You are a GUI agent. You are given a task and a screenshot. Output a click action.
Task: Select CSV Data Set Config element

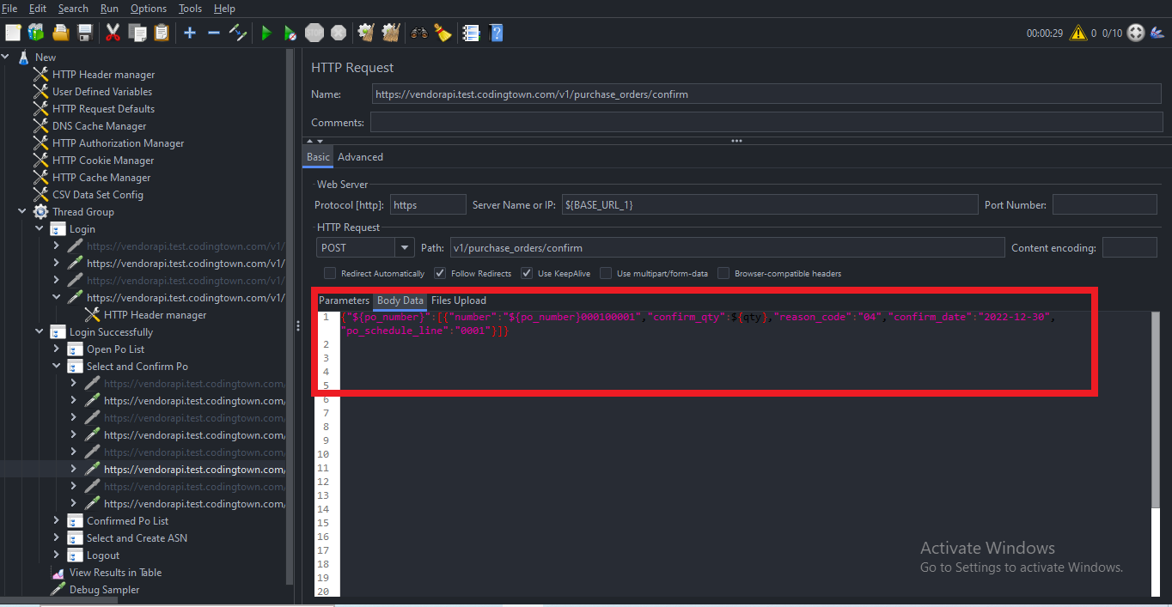(x=97, y=195)
